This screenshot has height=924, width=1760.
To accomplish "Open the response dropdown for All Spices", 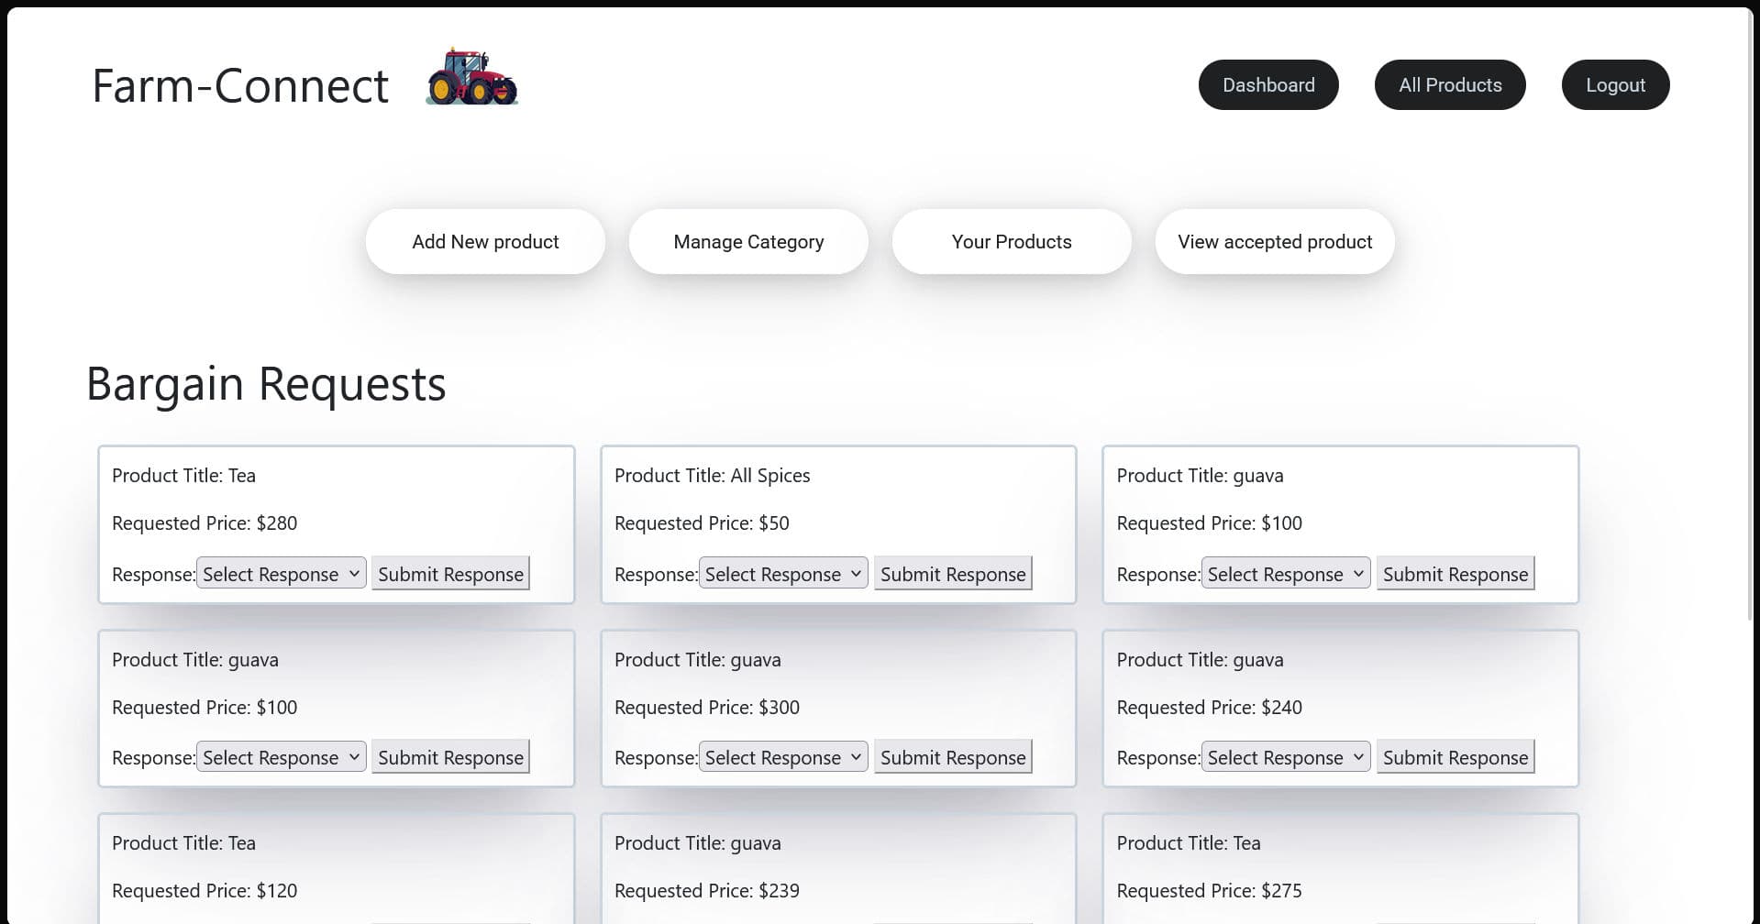I will pos(782,573).
